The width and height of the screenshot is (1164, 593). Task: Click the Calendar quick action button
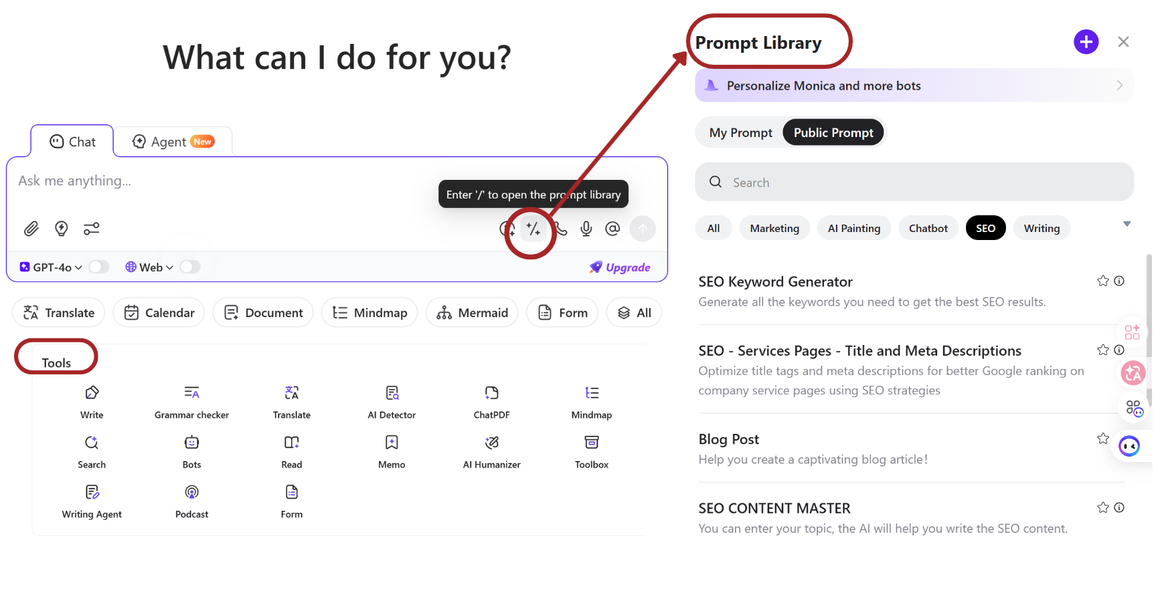[159, 312]
